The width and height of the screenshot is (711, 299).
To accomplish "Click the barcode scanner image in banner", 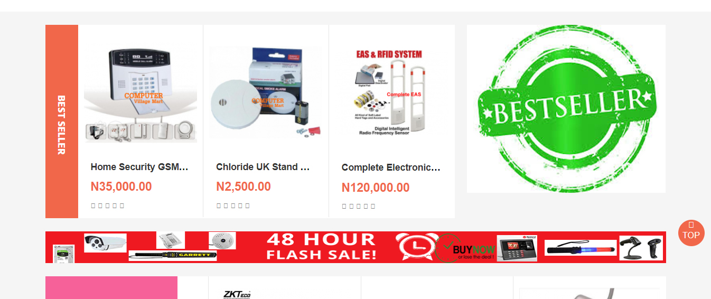I will click(641, 248).
